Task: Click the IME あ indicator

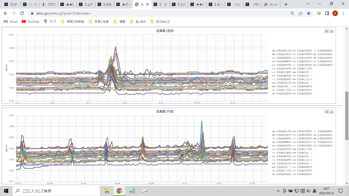Action: 314,191
